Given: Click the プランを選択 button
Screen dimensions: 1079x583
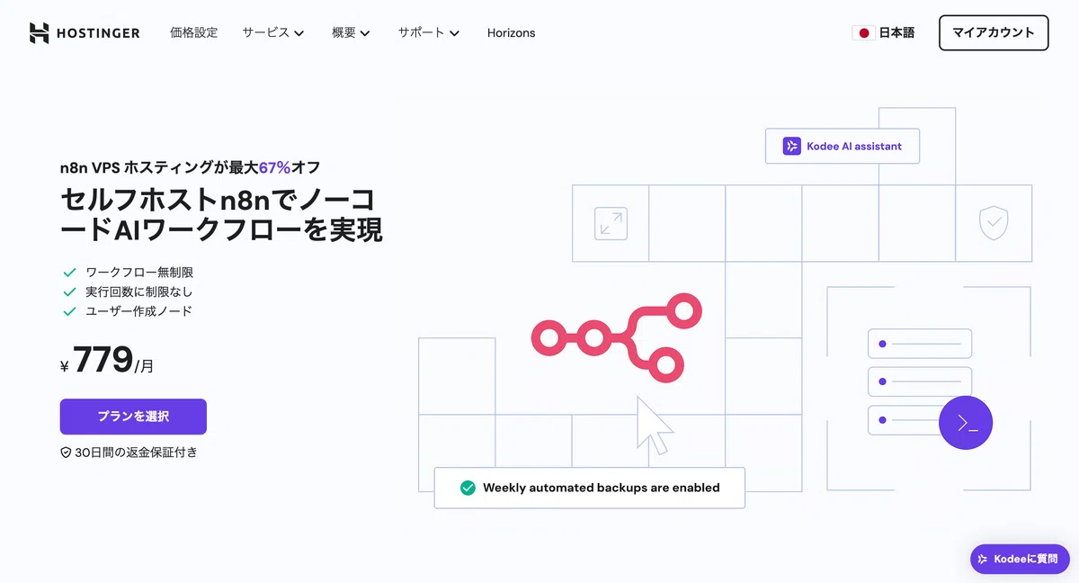Looking at the screenshot, I should click(x=133, y=417).
